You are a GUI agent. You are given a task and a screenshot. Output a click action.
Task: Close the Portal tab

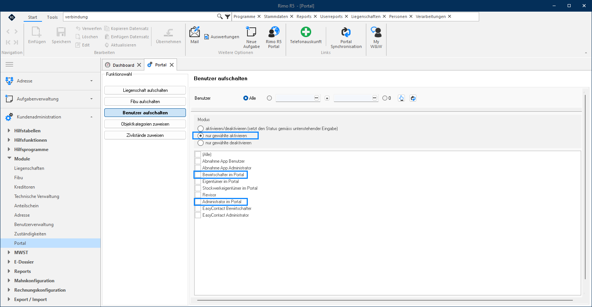172,65
